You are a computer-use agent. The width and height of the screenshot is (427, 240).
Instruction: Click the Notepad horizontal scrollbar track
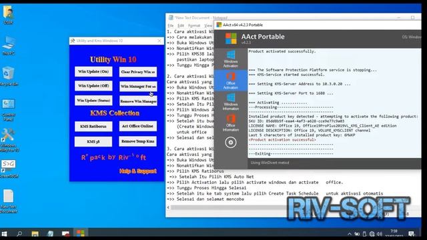[x=229, y=207]
